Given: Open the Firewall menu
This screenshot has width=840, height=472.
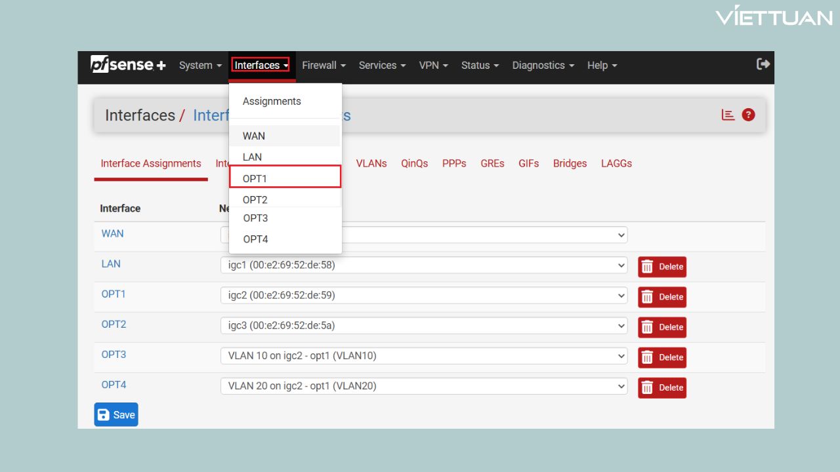Looking at the screenshot, I should (324, 66).
